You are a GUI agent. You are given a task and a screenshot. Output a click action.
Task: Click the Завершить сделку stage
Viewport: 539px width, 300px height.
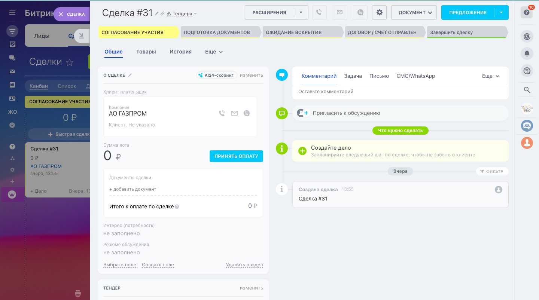tap(467, 32)
